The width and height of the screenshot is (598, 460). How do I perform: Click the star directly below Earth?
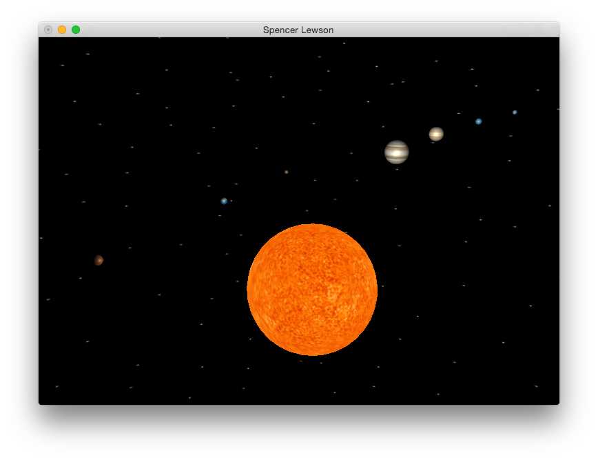click(x=220, y=216)
